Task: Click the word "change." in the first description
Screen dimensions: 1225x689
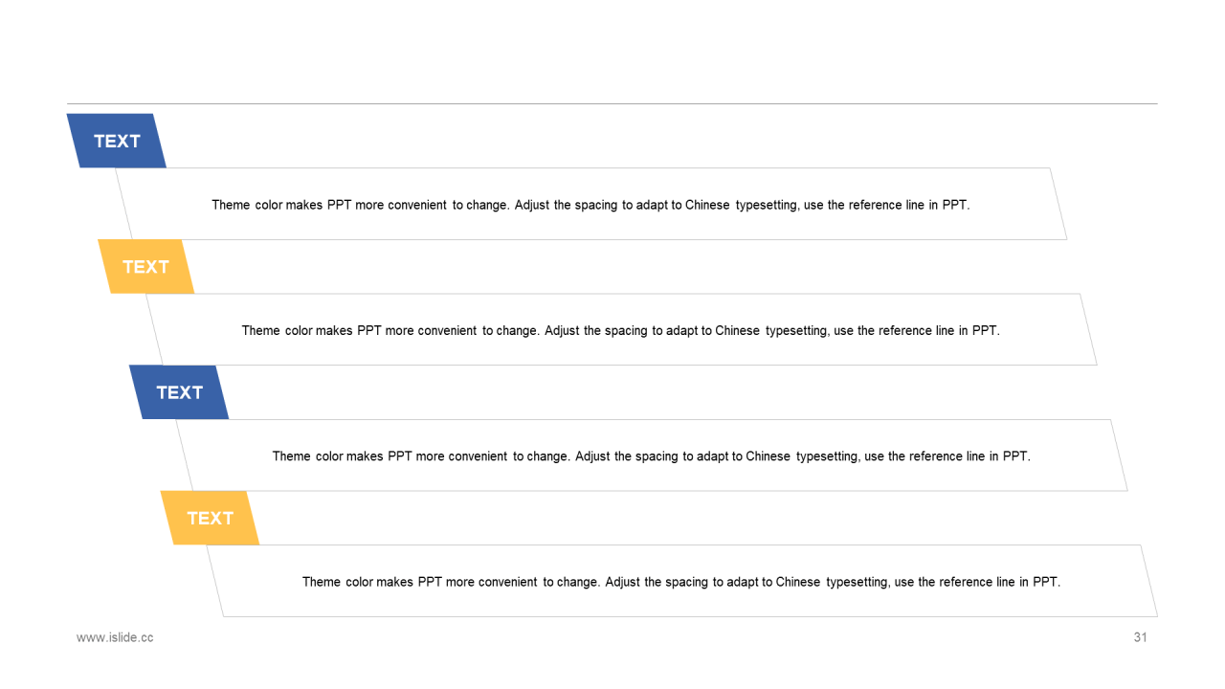Action: click(488, 205)
